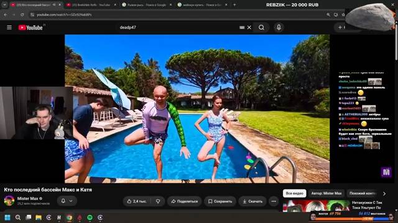Close the second YouTube tab

(x=115, y=5)
